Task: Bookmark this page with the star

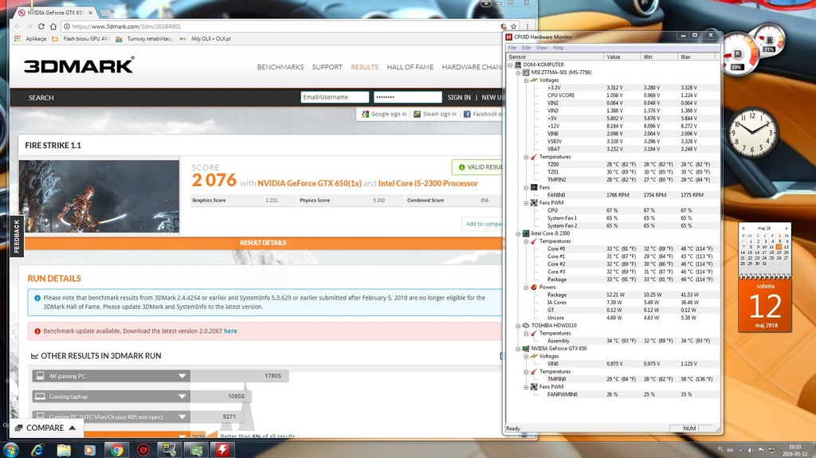Action: point(514,26)
